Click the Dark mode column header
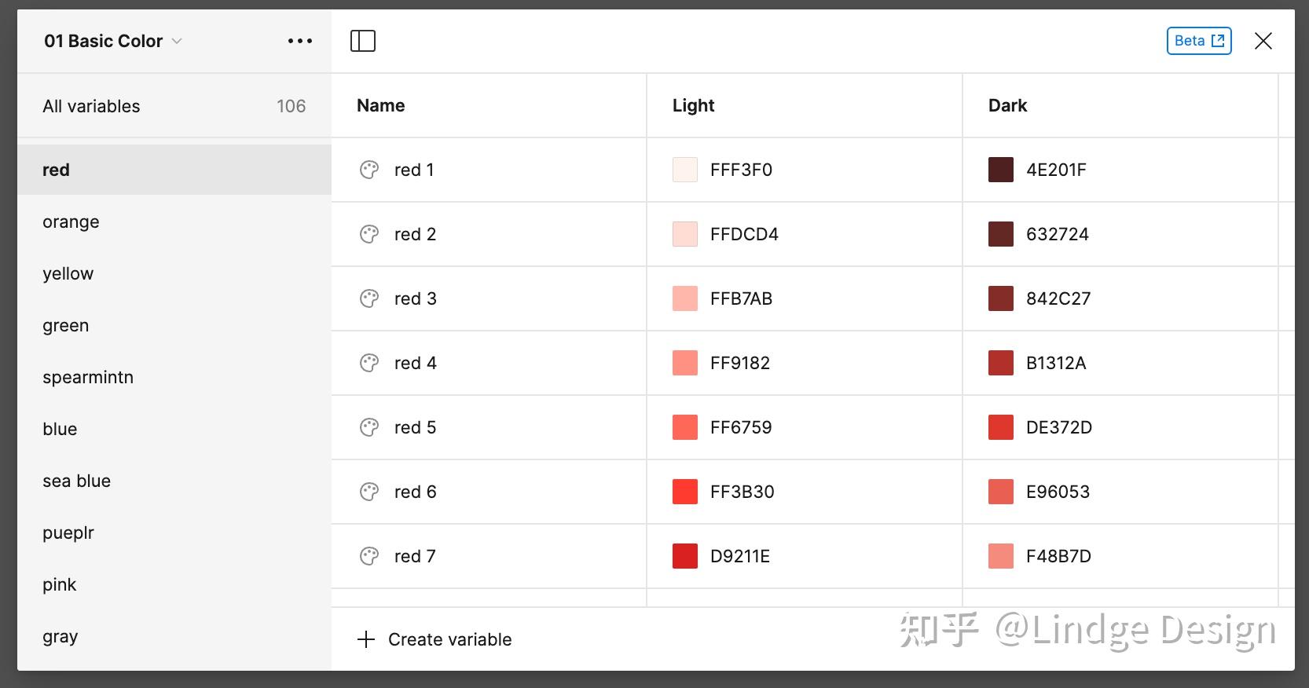The image size is (1309, 688). tap(1007, 105)
